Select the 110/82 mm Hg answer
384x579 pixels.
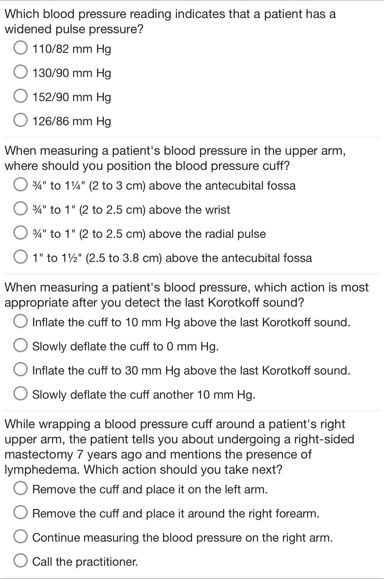(21, 49)
